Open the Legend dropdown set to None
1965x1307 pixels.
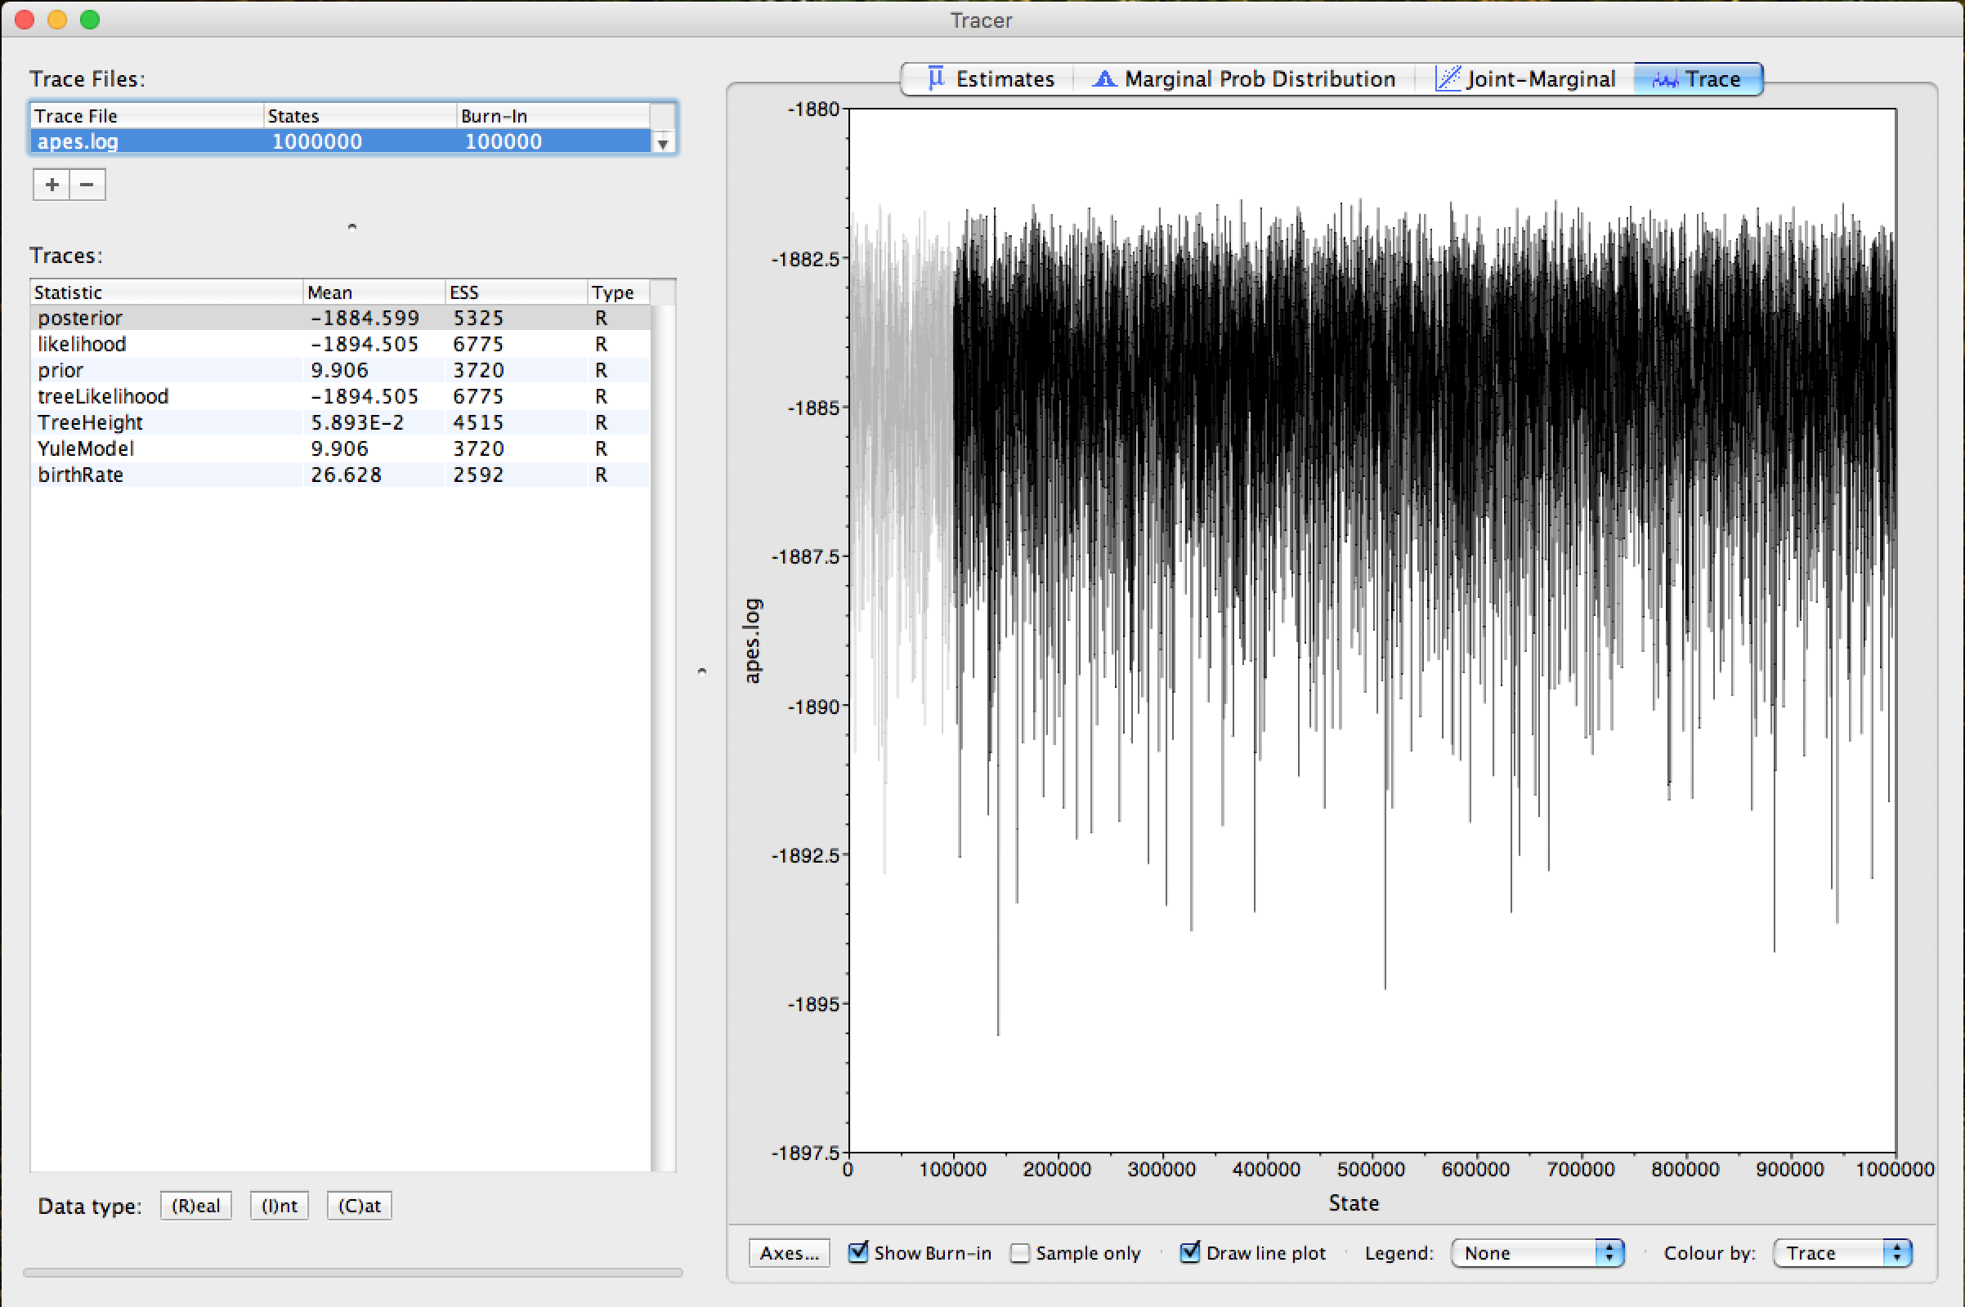[x=1538, y=1253]
